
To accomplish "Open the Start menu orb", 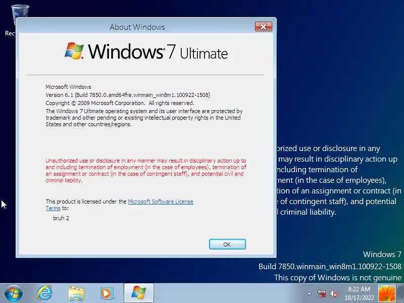I will pyautogui.click(x=14, y=293).
